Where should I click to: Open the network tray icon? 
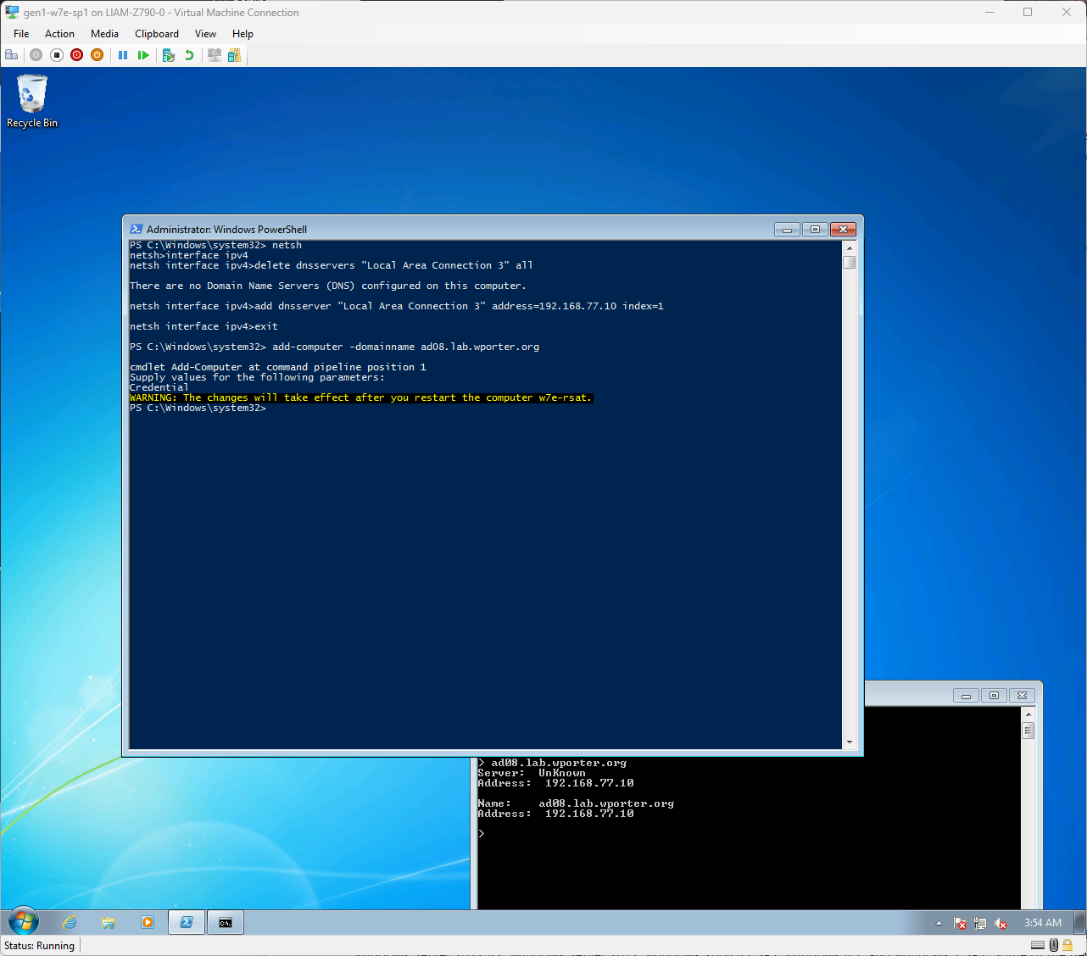click(x=980, y=923)
